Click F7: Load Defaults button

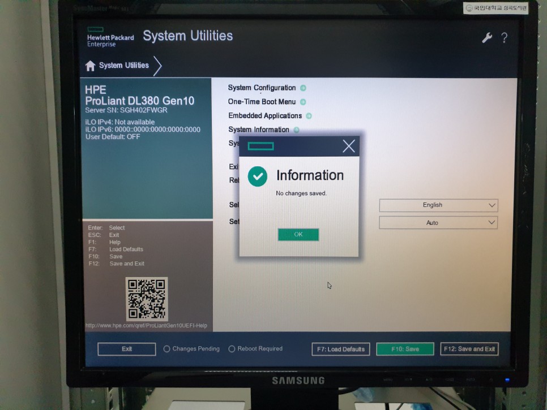(x=340, y=349)
